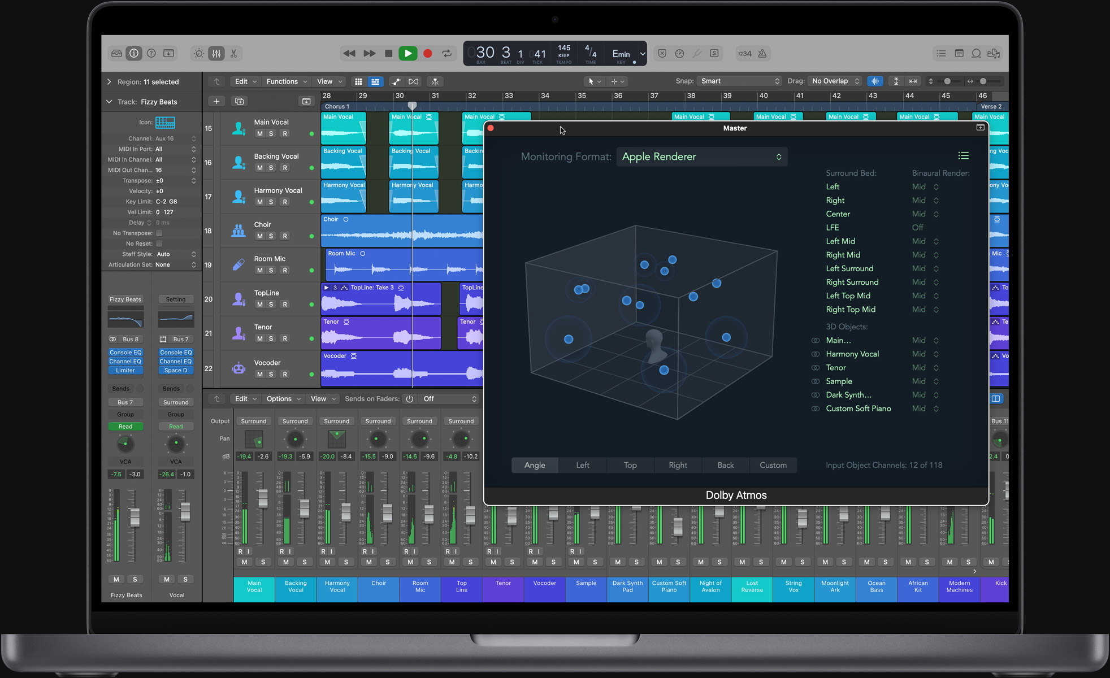Screen dimensions: 1110x678
Task: Open the Tracks area View menu
Action: click(329, 81)
